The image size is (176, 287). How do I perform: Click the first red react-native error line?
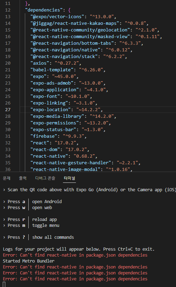click(75, 255)
